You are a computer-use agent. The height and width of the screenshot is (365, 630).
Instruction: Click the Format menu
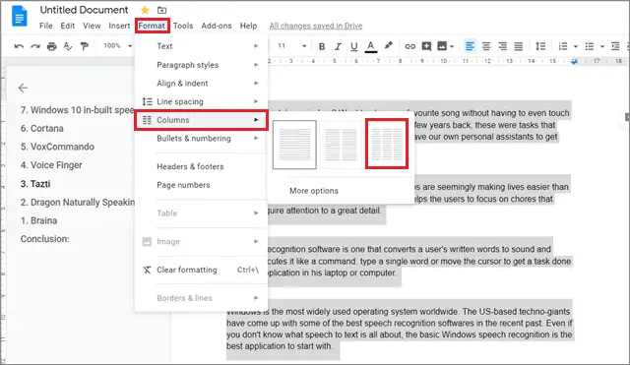coord(152,26)
